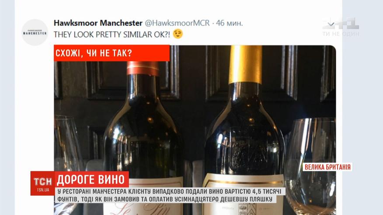Click the 1+1 channel logo watermark
This screenshot has width=383, height=215.
(x=341, y=24)
